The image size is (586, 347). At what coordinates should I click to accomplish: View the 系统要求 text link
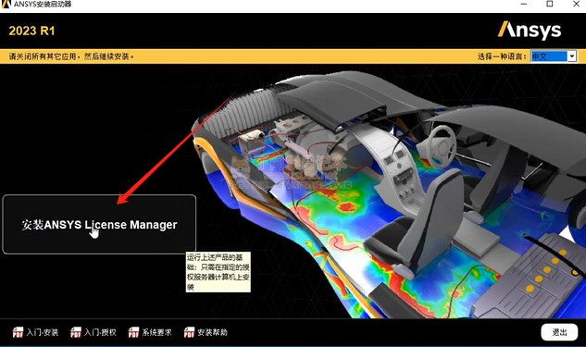point(157,332)
